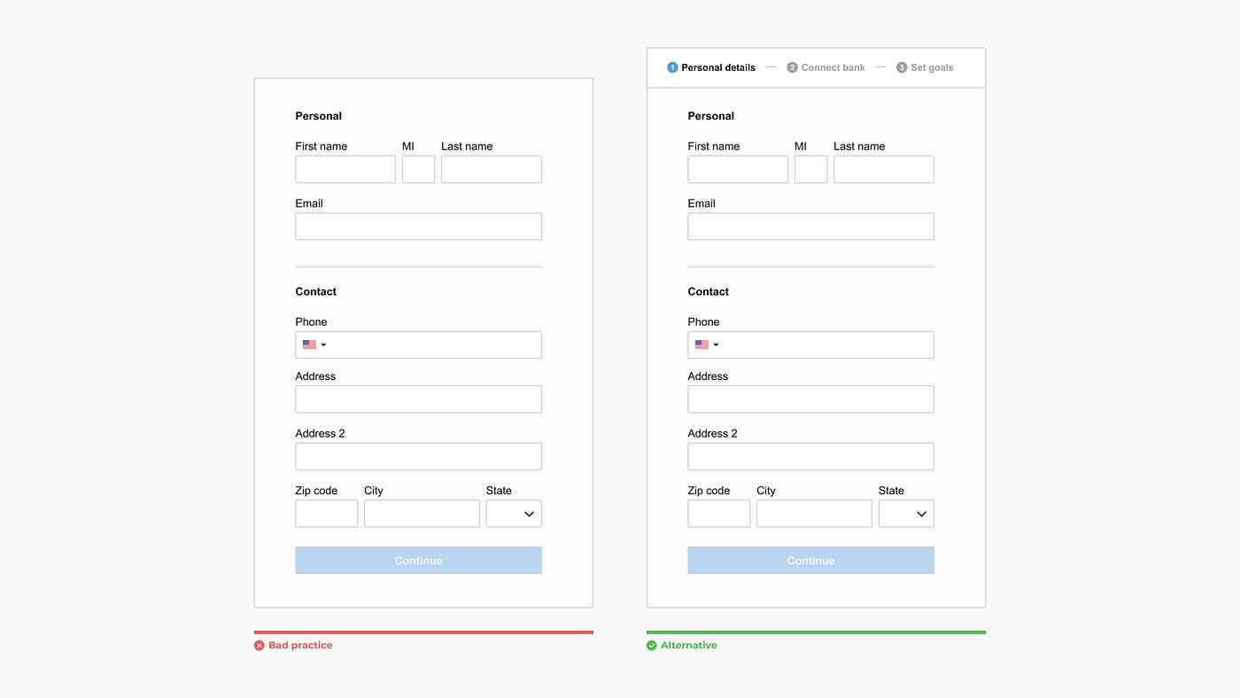This screenshot has height=698, width=1240.
Task: Focus the MI field in the Bad practice form
Action: click(418, 169)
